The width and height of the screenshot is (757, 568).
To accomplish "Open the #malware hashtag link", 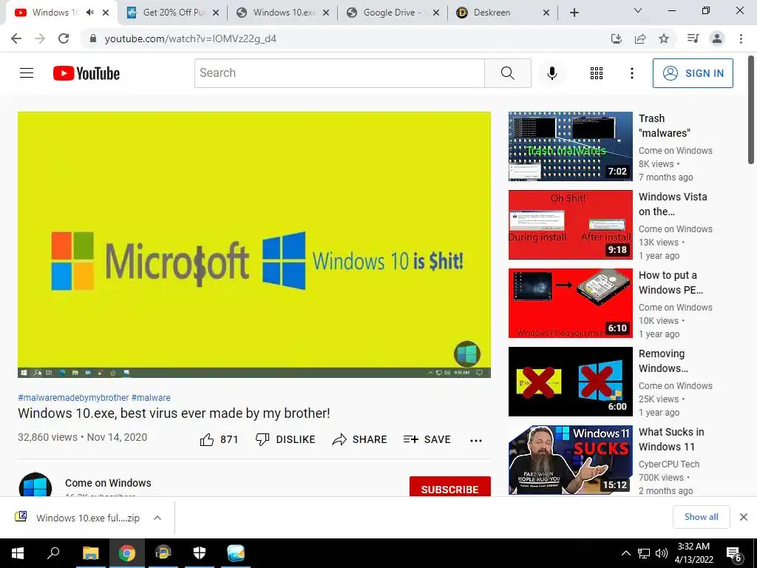I will (x=151, y=397).
